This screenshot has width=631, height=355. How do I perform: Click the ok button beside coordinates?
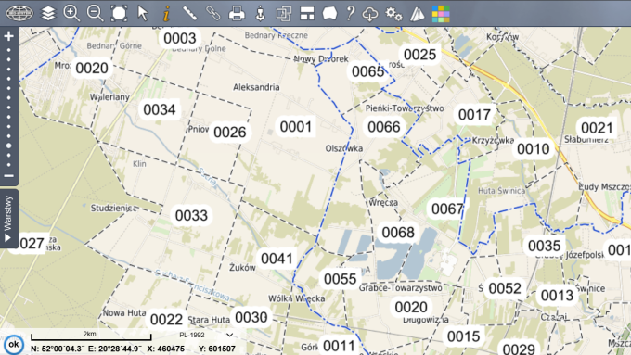[14, 345]
